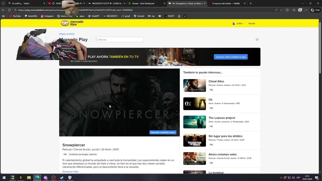
Task: Play the Snowpiercer video player
Action: (119, 103)
